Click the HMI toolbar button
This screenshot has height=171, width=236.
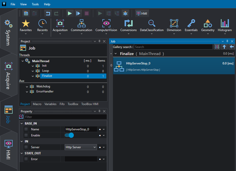coord(142,13)
